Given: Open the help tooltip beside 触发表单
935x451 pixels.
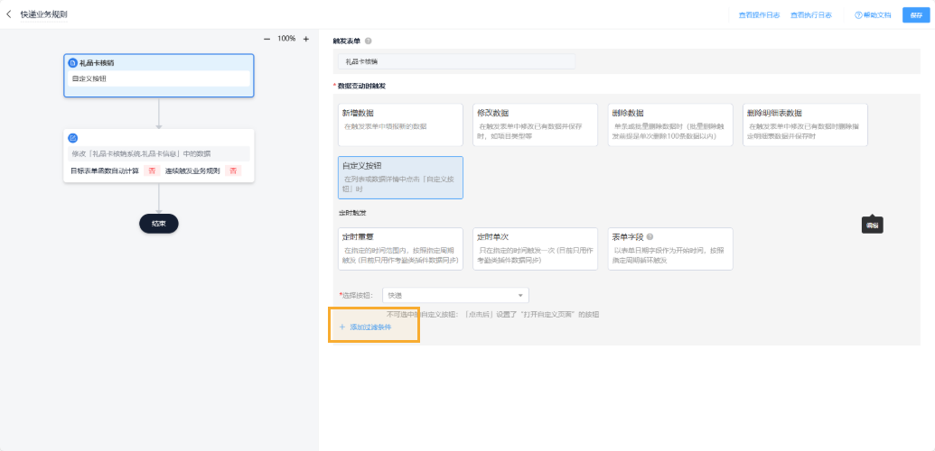Looking at the screenshot, I should coord(368,41).
